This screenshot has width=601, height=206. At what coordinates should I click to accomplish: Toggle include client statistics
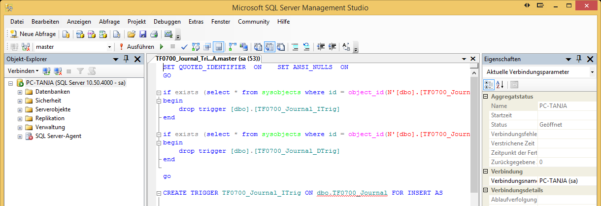(243, 47)
